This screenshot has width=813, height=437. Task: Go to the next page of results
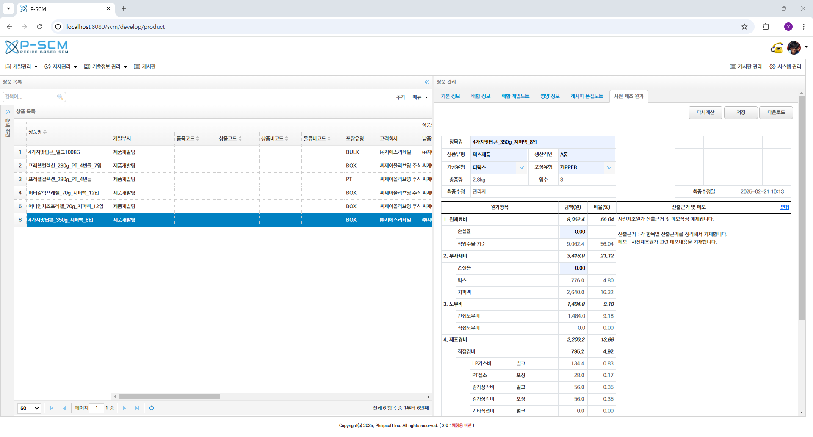(124, 408)
